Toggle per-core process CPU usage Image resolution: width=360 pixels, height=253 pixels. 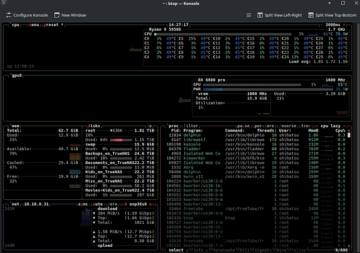click(x=264, y=126)
